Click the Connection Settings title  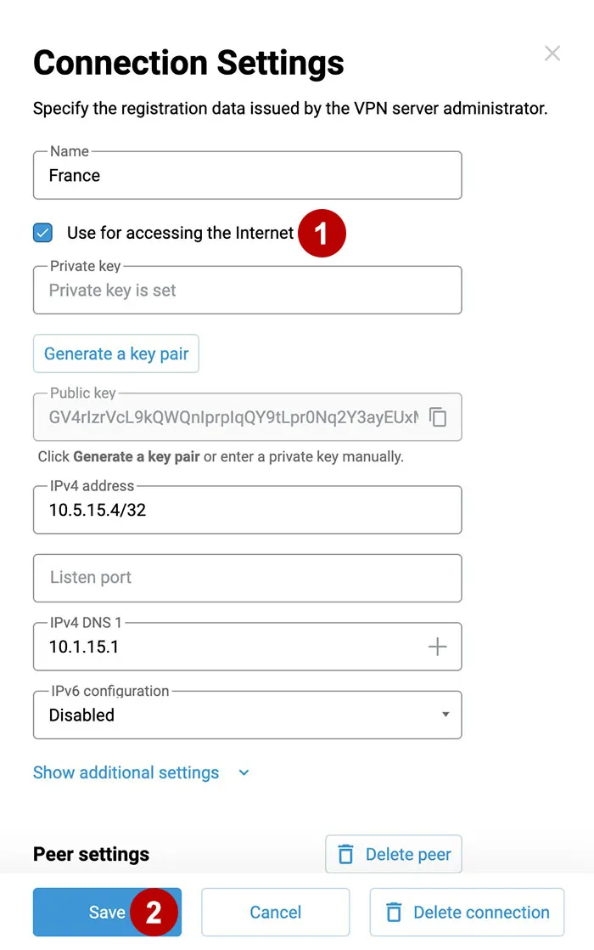(188, 62)
